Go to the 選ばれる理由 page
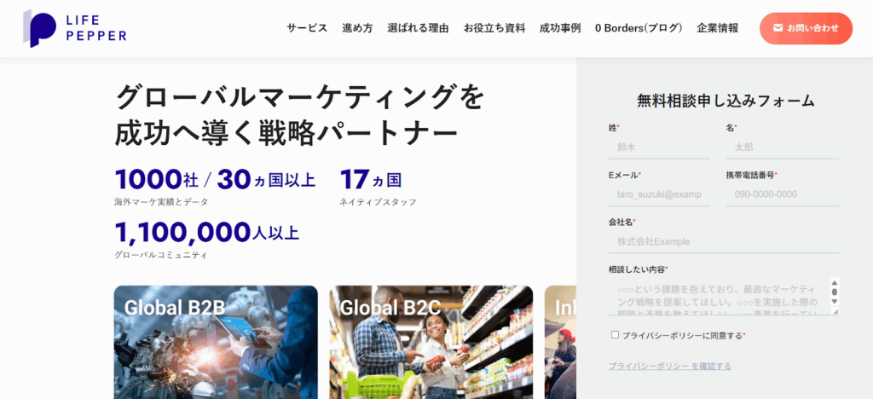 pos(418,28)
